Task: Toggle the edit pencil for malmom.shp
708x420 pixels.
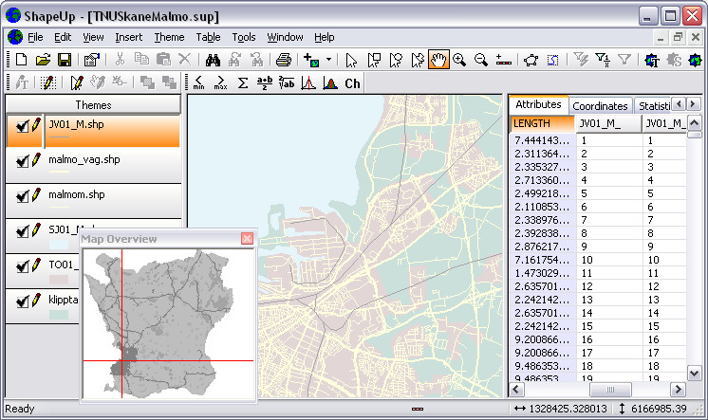Action: tap(36, 195)
